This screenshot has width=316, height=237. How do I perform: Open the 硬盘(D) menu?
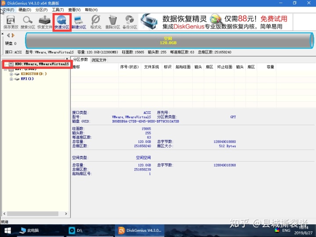click(x=25, y=10)
